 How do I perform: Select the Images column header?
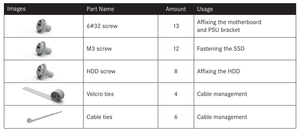tap(16, 9)
